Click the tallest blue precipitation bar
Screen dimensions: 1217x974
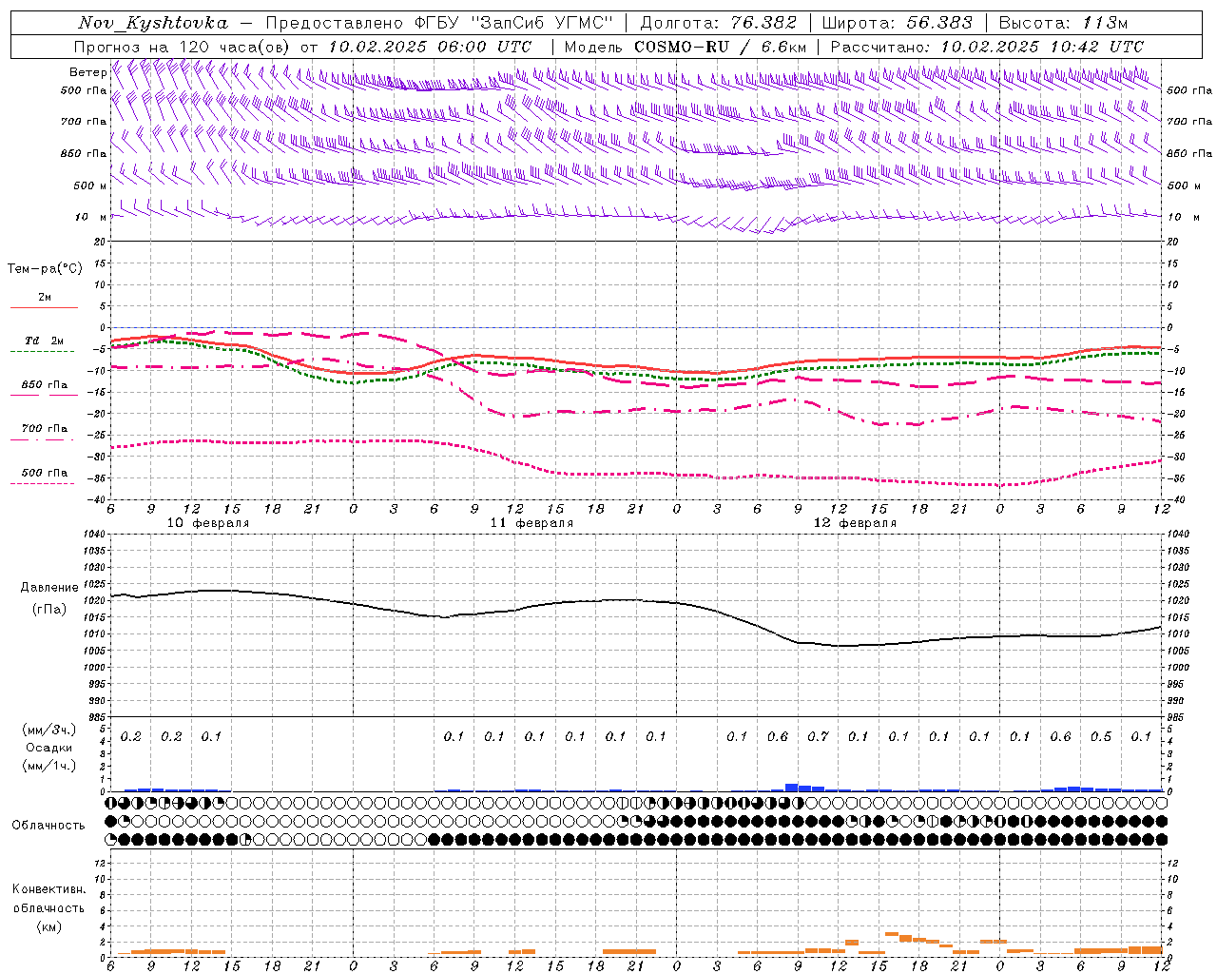tap(791, 788)
